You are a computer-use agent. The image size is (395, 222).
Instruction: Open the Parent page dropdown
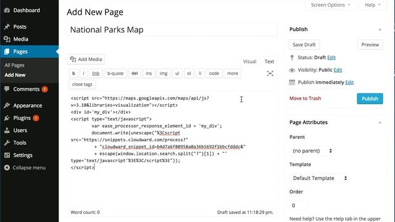tap(312, 150)
